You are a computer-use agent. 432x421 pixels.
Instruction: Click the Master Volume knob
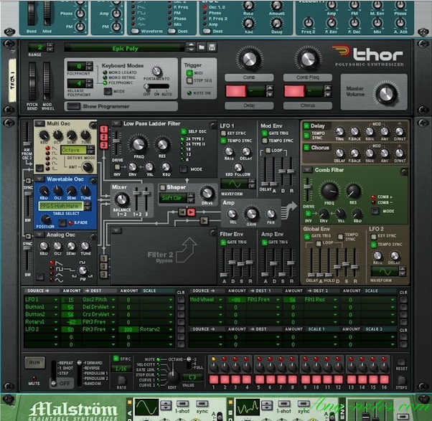pos(386,94)
